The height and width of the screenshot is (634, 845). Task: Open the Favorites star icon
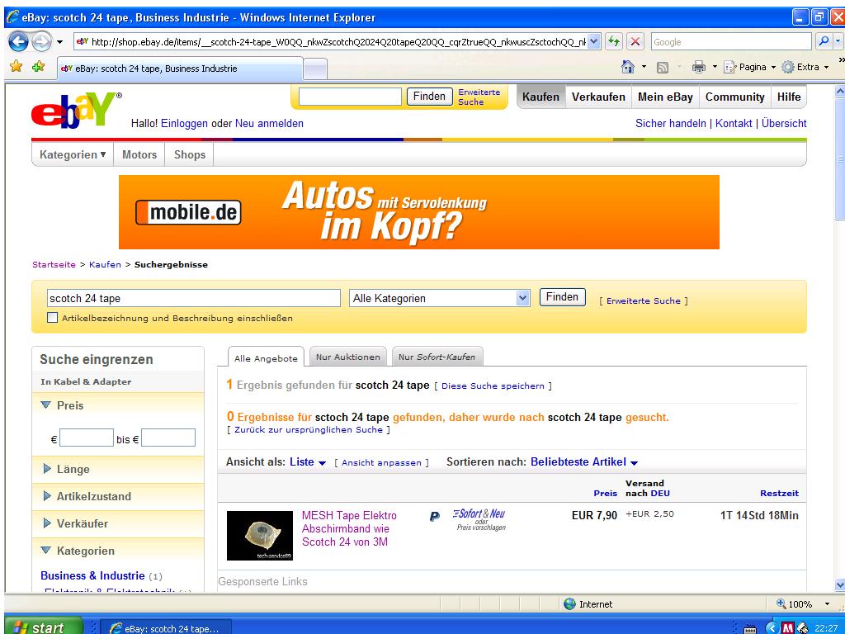[x=17, y=67]
